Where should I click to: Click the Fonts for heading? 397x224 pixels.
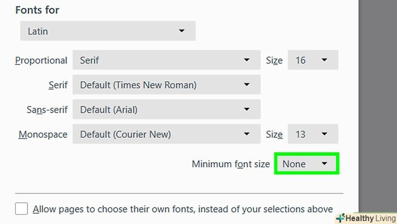(38, 10)
